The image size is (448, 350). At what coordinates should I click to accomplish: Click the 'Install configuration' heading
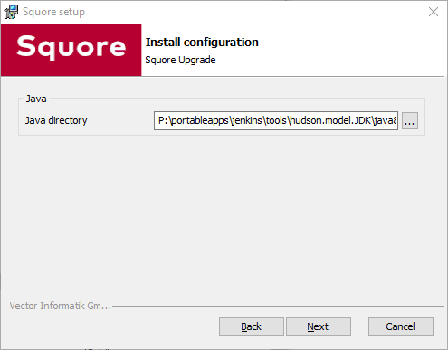coord(202,43)
